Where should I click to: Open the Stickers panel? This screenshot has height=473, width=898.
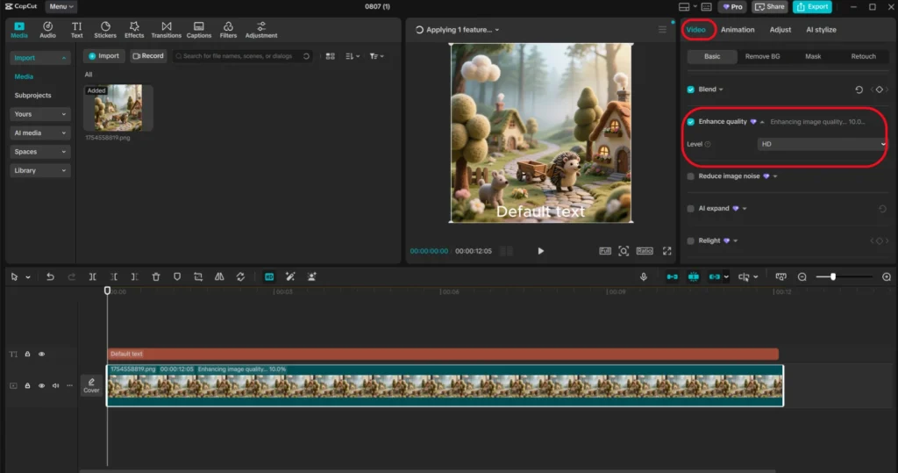point(105,30)
